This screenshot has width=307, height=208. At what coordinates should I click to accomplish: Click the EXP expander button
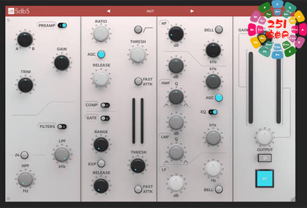[101, 164]
